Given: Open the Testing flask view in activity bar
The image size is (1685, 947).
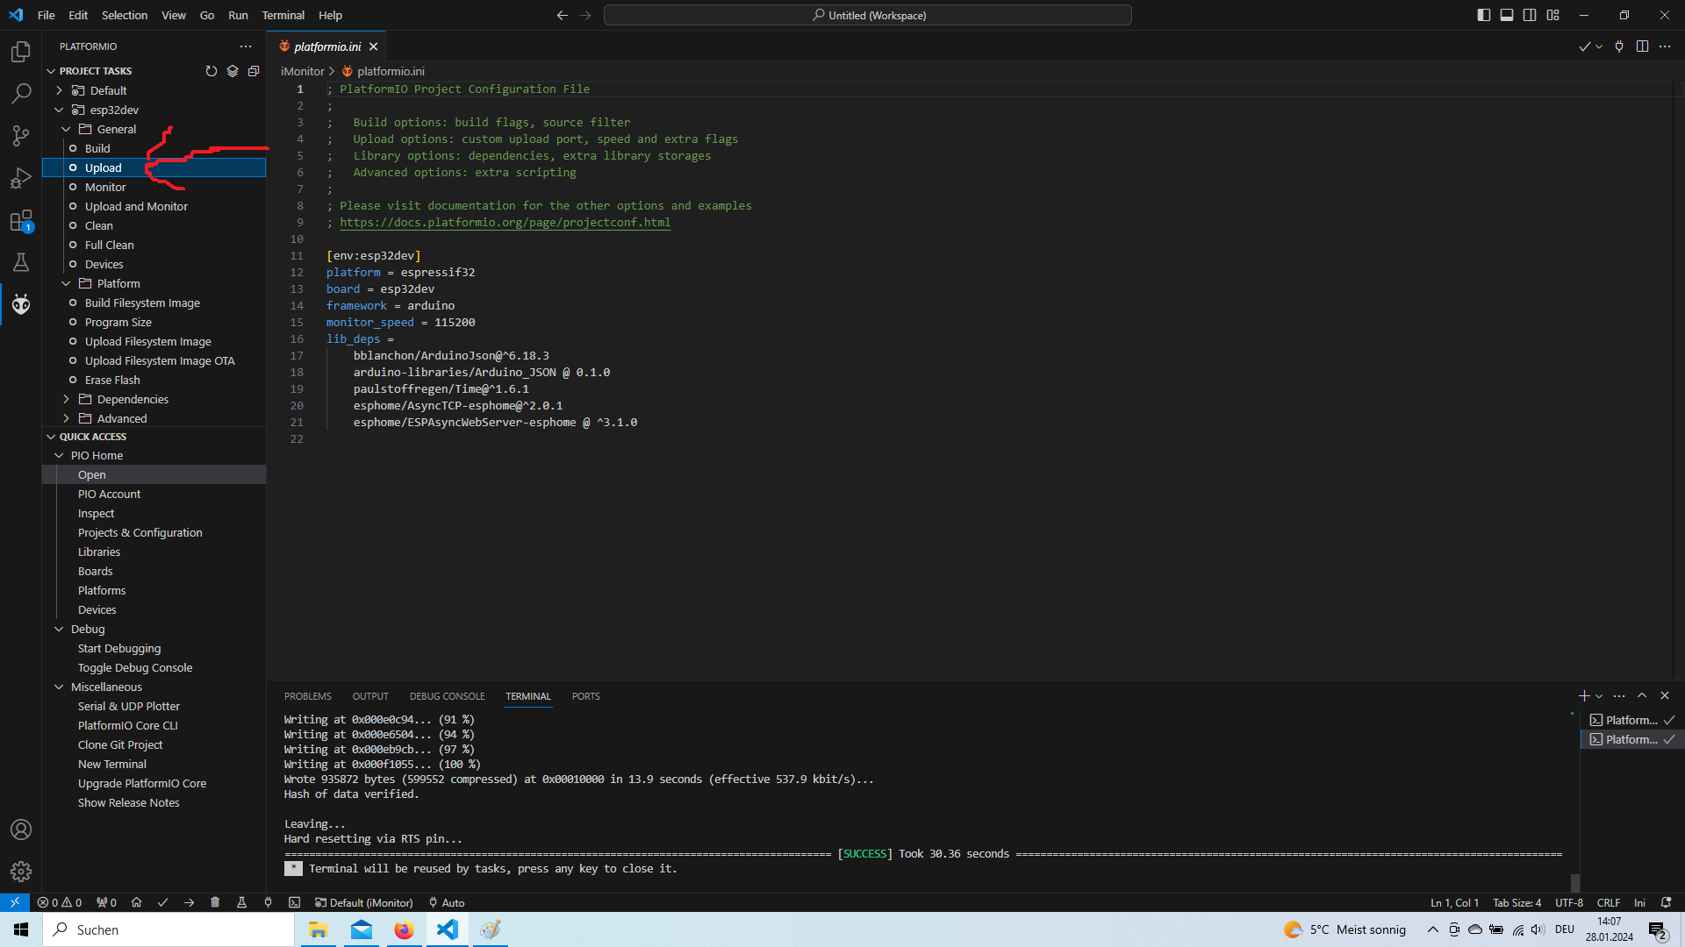Looking at the screenshot, I should [21, 262].
